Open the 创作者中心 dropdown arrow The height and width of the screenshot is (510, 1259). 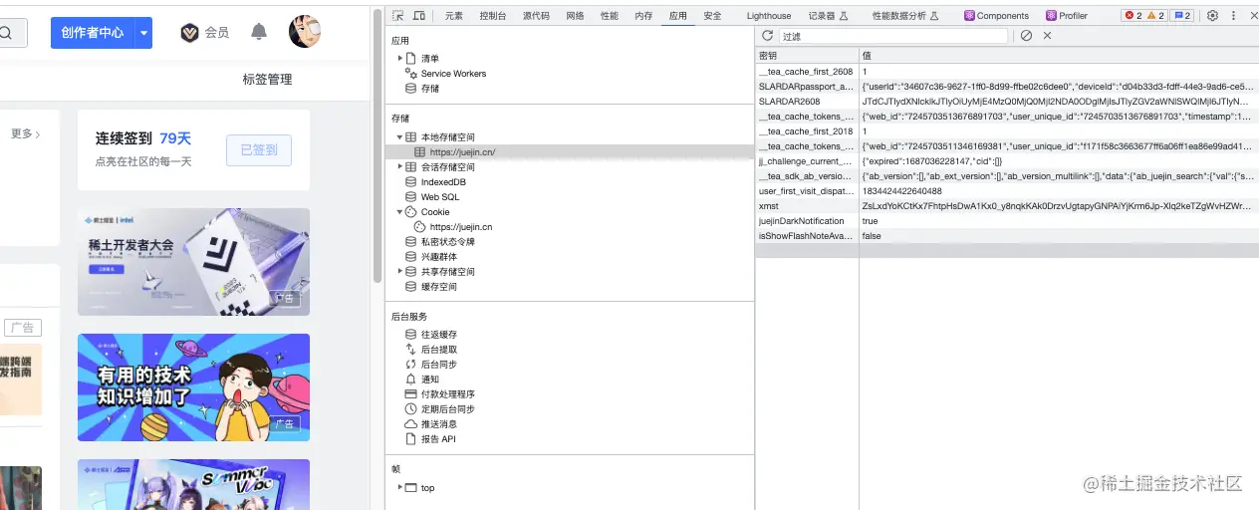pos(144,33)
